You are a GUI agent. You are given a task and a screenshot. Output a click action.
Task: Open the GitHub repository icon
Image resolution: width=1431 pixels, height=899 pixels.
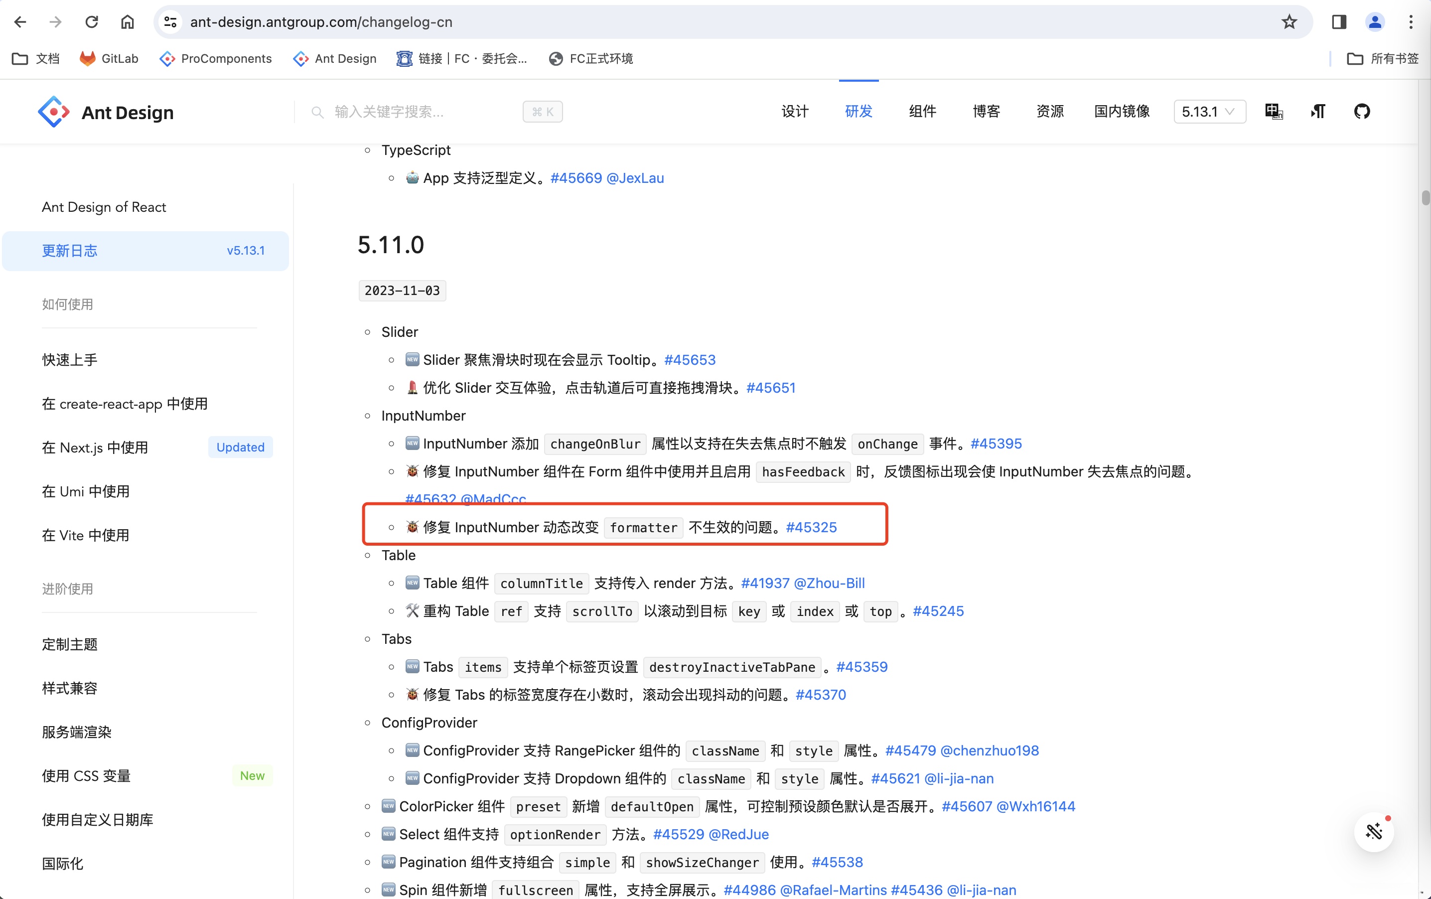[x=1361, y=111]
